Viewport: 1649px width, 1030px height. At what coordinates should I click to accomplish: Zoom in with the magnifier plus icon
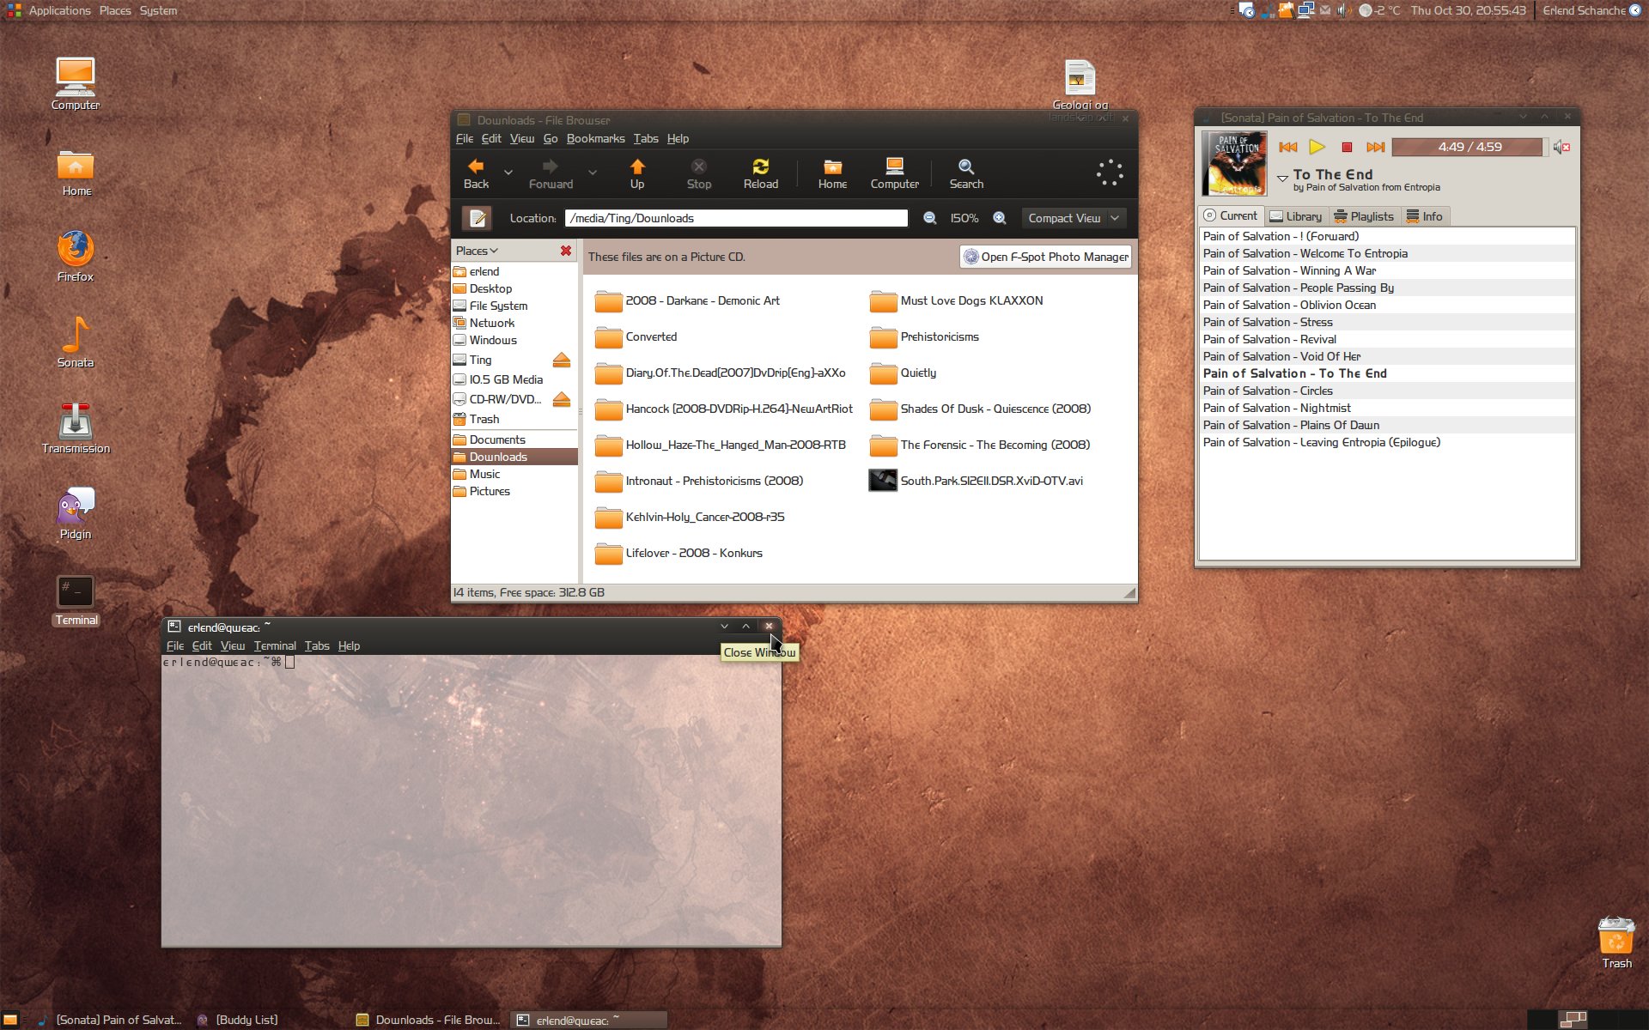[1000, 218]
